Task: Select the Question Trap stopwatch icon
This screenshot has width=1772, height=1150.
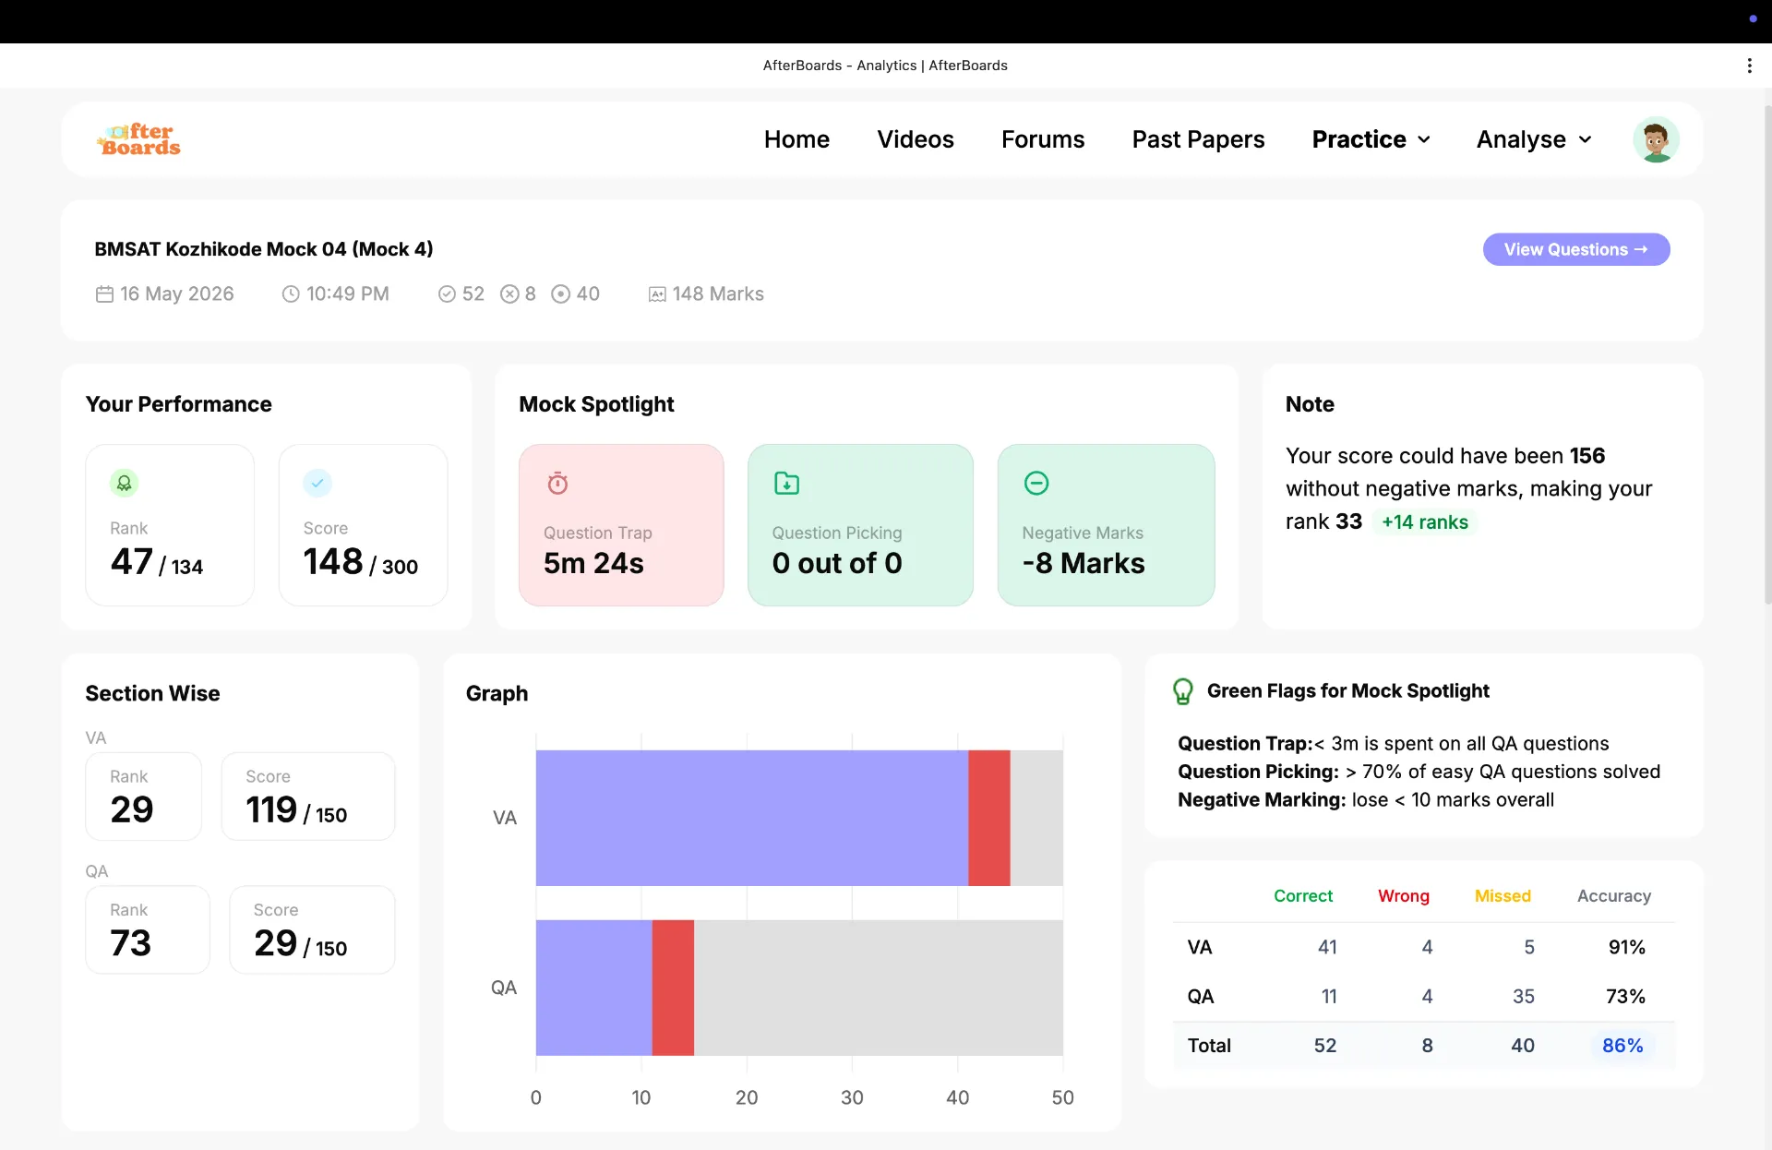Action: [557, 483]
